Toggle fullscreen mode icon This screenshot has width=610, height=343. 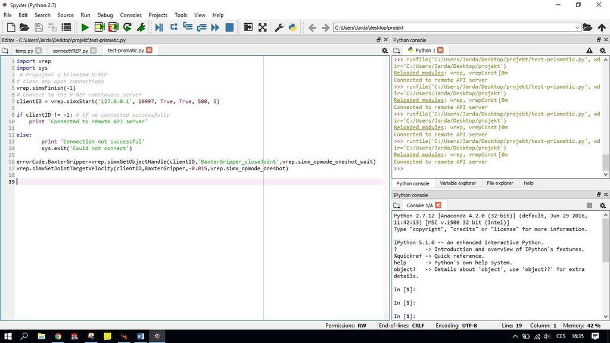pyautogui.click(x=263, y=27)
